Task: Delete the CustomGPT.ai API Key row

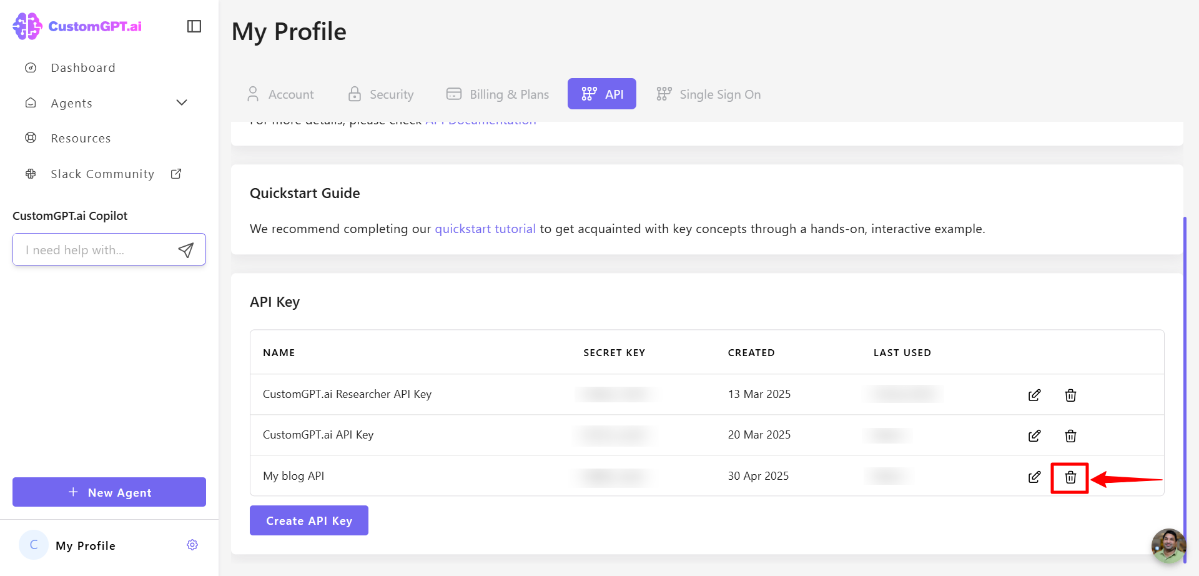Action: tap(1070, 436)
